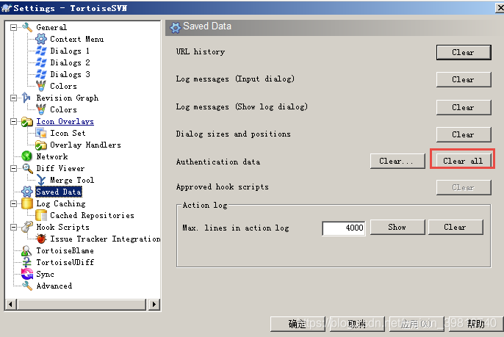Click the General wrench icon

(x=27, y=27)
